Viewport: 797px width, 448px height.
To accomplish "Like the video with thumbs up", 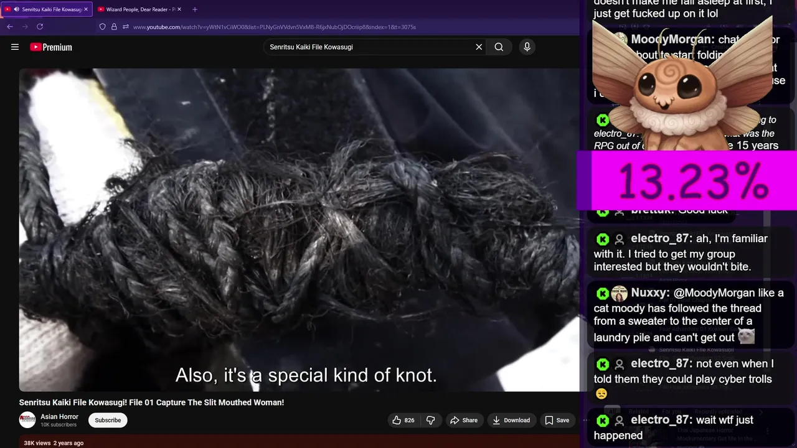I will pyautogui.click(x=403, y=420).
